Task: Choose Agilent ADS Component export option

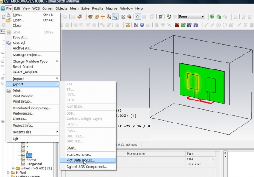Action: coord(87,167)
